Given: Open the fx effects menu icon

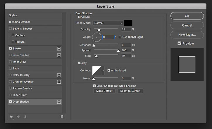Looking at the screenshot, I should 11,117.
